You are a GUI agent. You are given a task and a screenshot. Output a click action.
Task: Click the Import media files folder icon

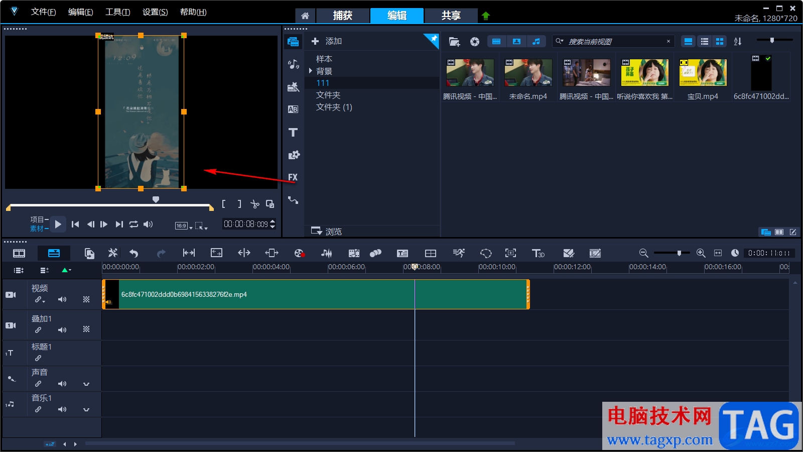click(x=454, y=42)
